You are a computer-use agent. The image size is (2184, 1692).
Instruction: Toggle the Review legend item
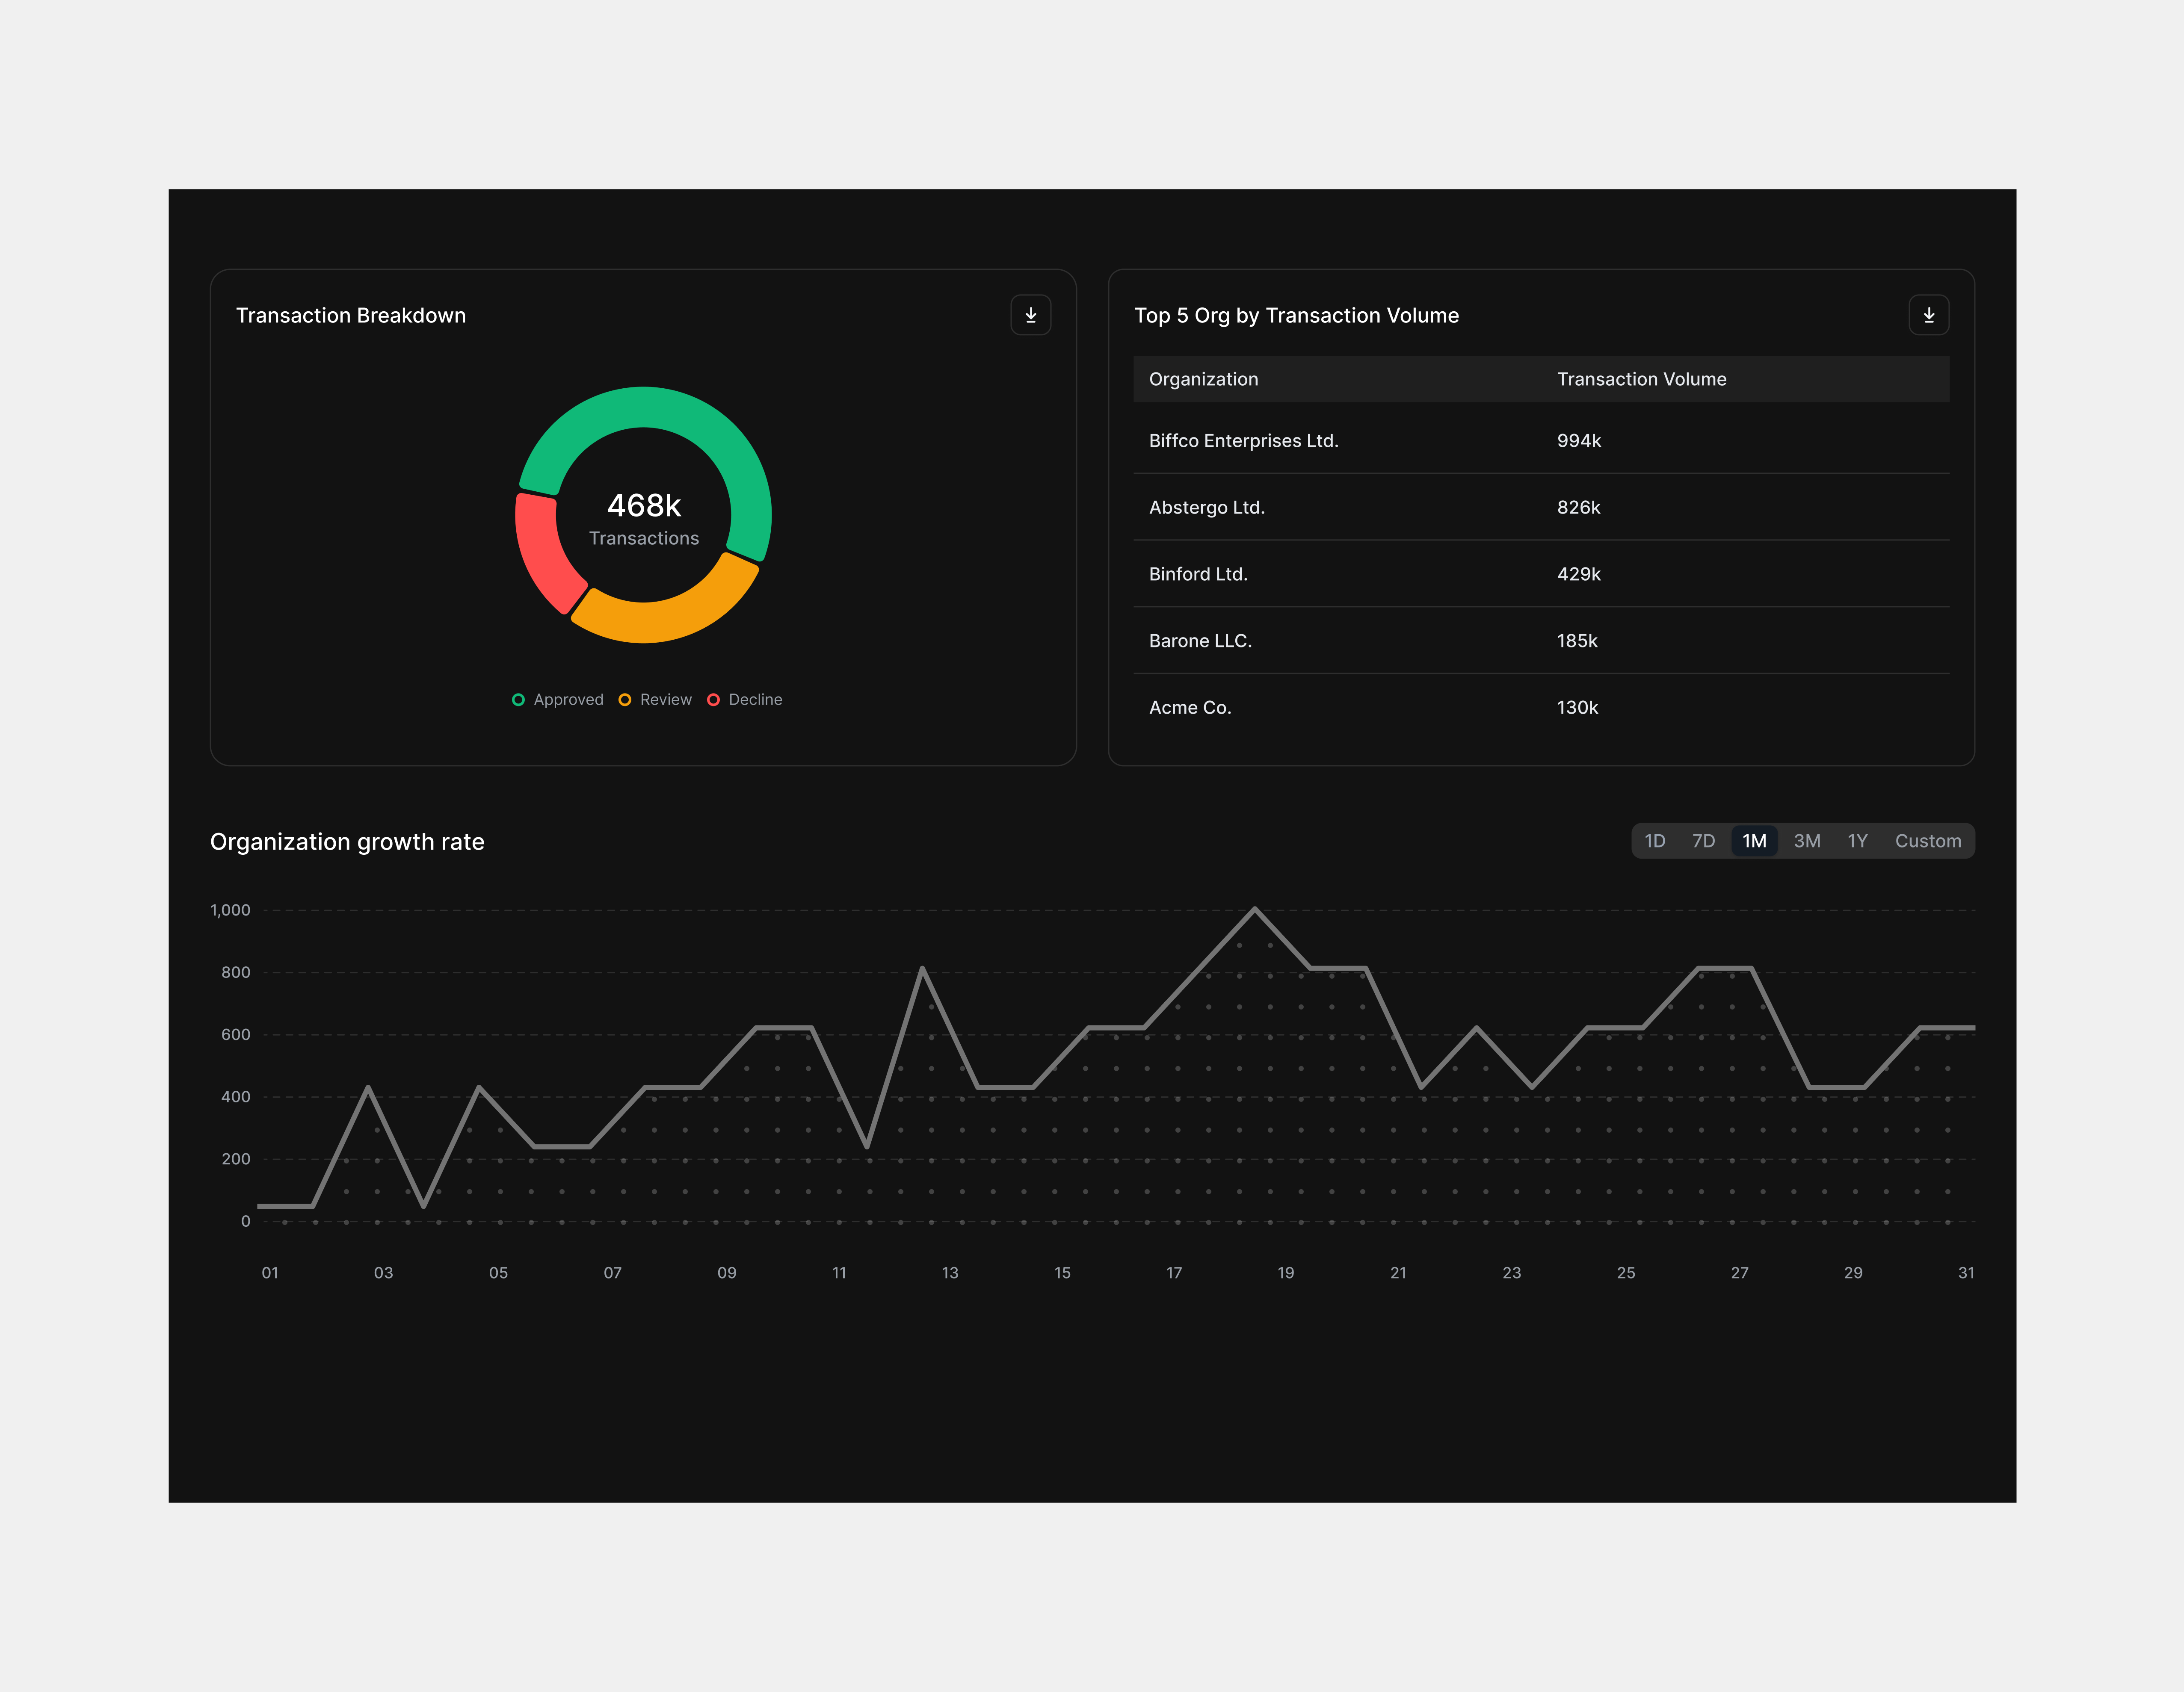[655, 700]
